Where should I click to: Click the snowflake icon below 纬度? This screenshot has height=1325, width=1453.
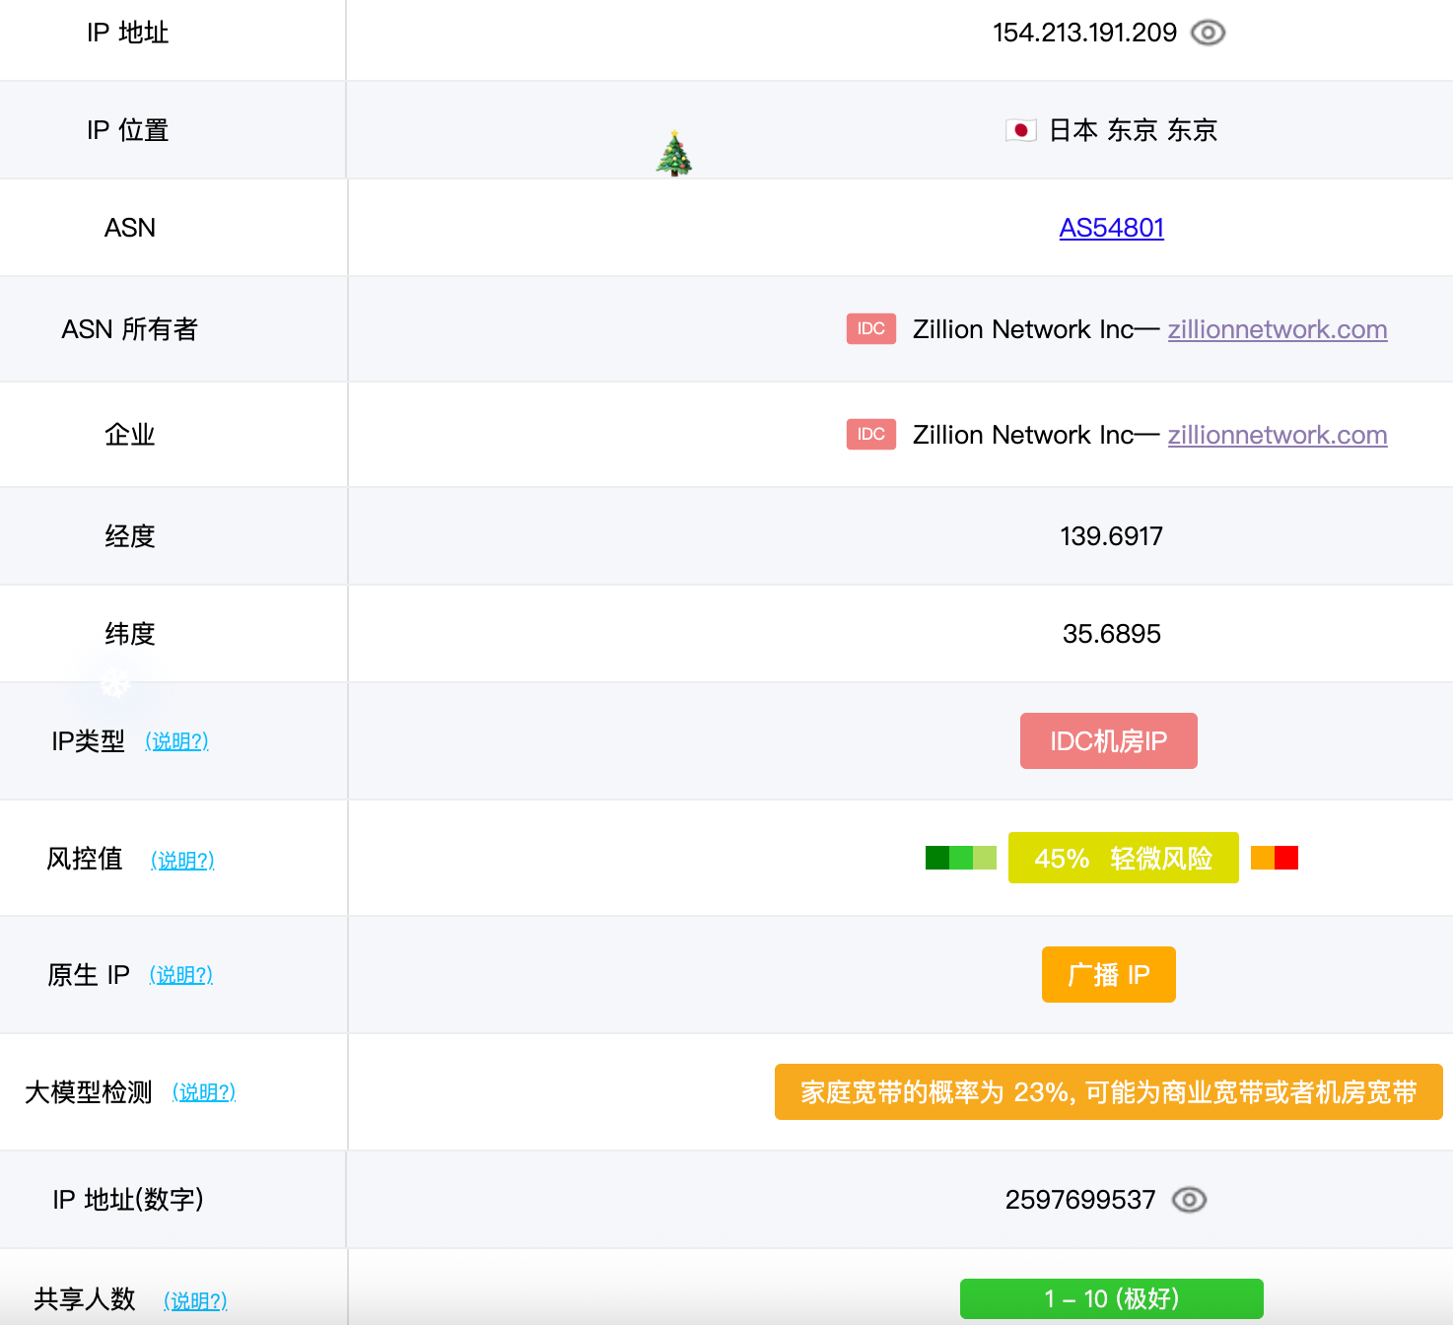coord(116,682)
